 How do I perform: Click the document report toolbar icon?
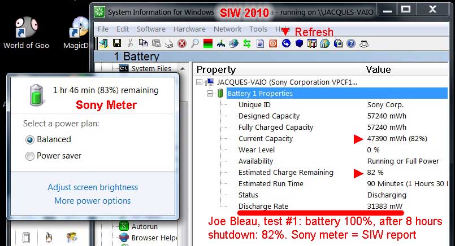click(x=261, y=44)
